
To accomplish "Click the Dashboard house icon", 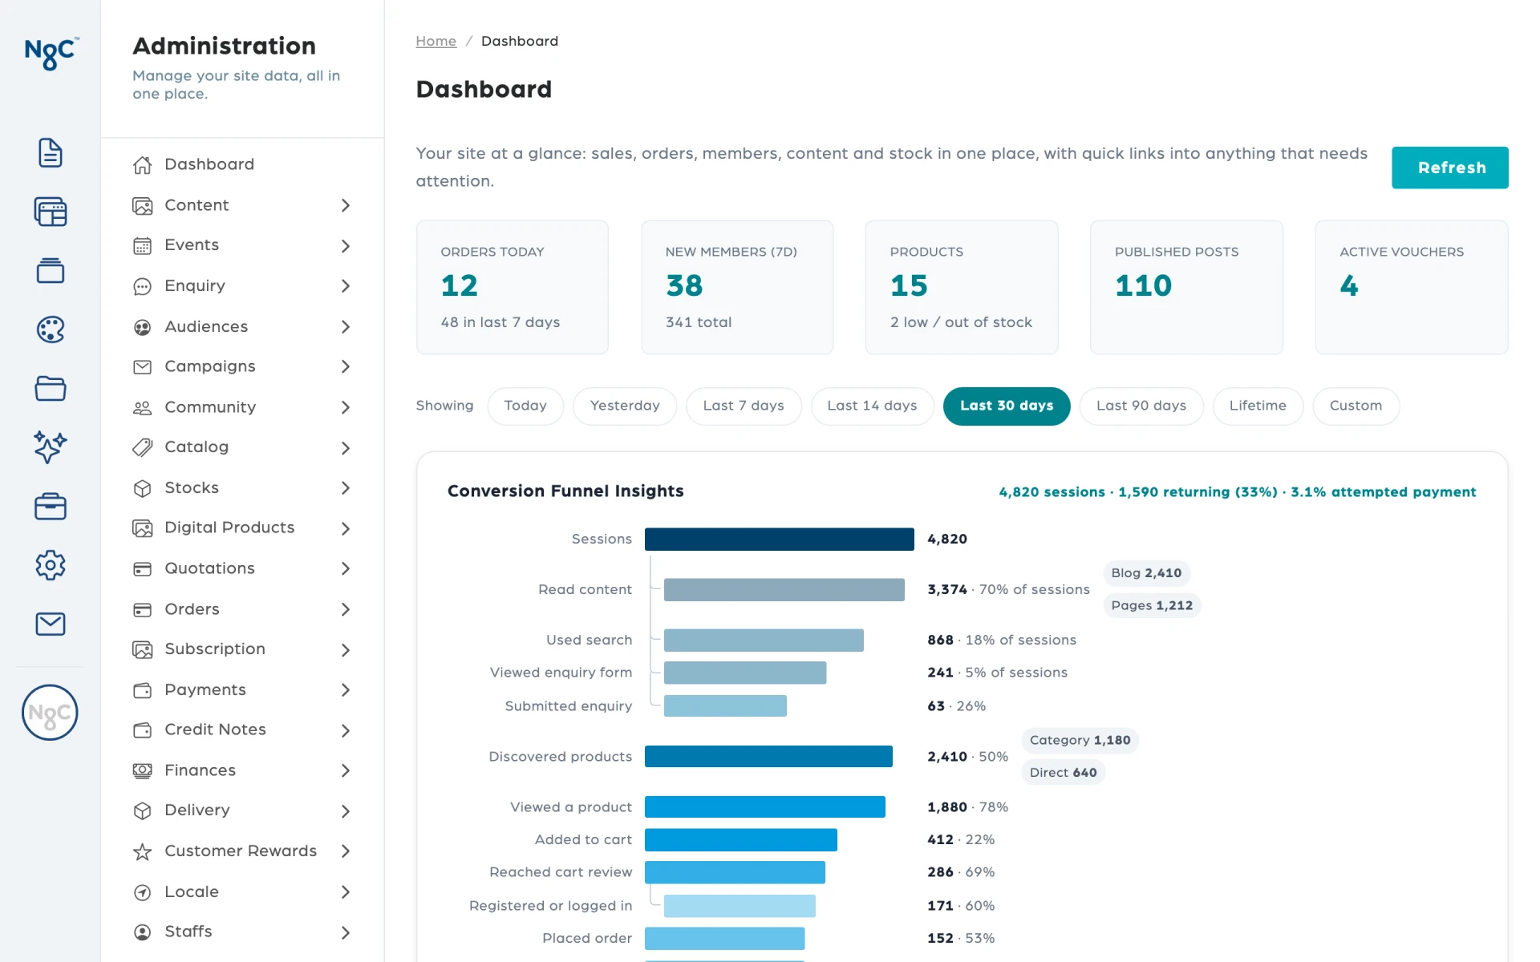I will pyautogui.click(x=142, y=164).
